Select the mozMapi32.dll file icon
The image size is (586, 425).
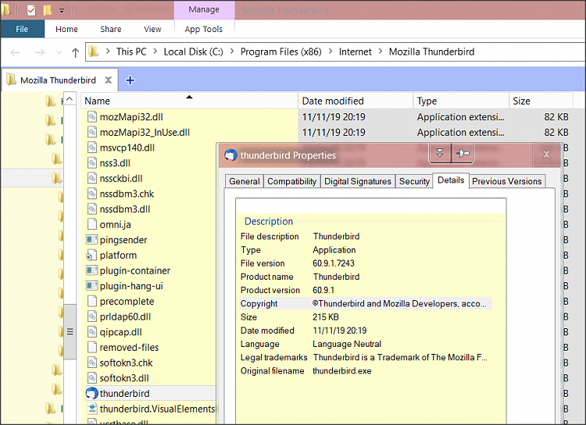click(92, 116)
